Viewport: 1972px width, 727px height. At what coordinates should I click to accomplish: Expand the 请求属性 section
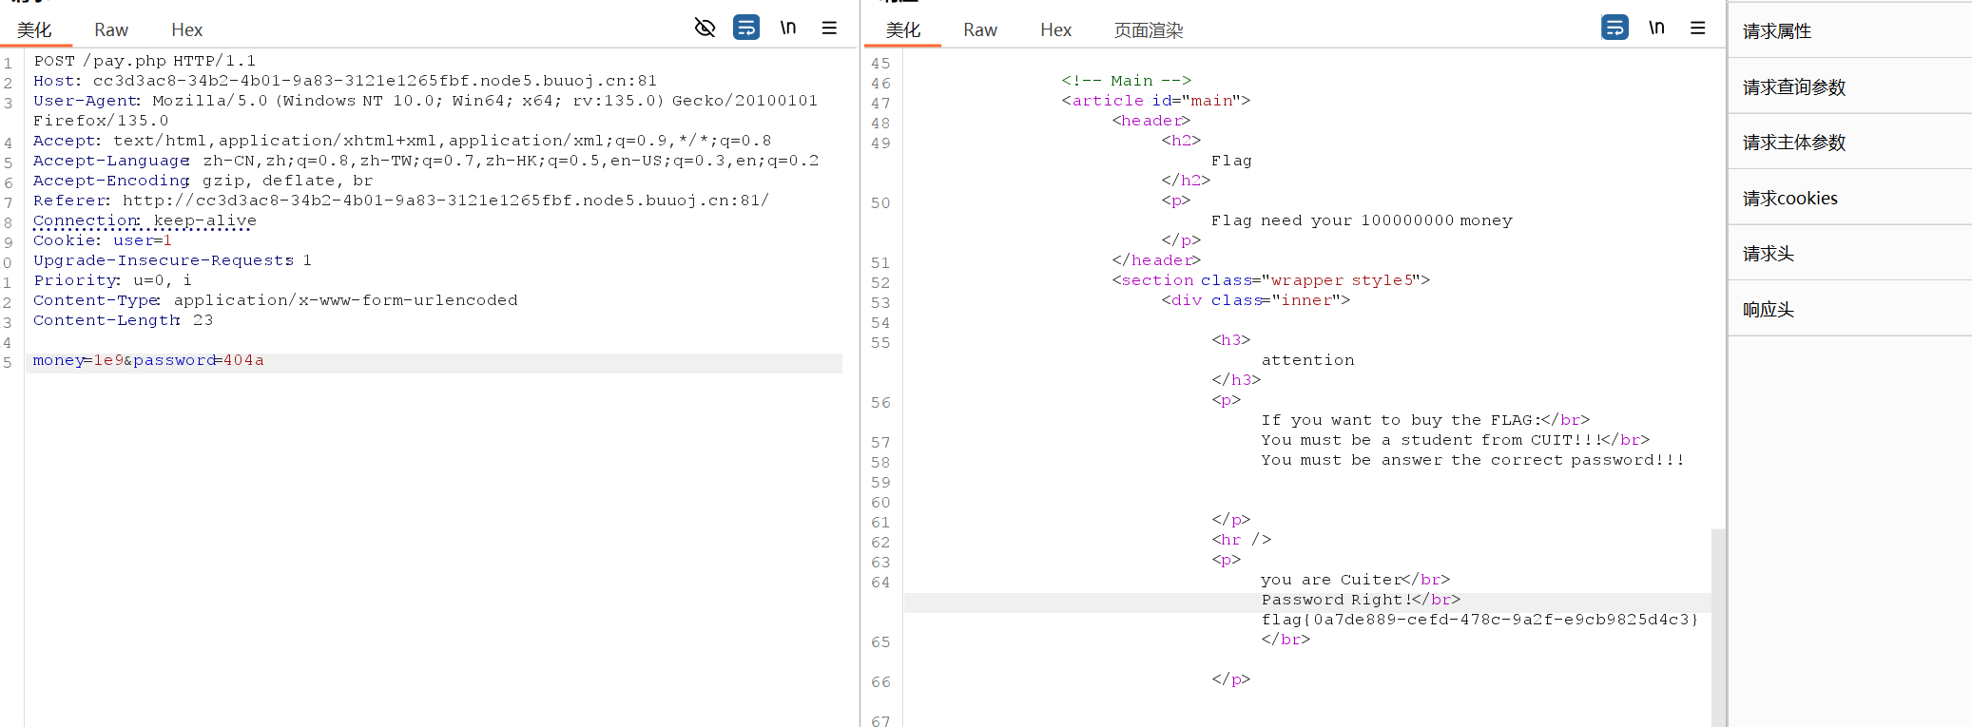(x=1776, y=31)
